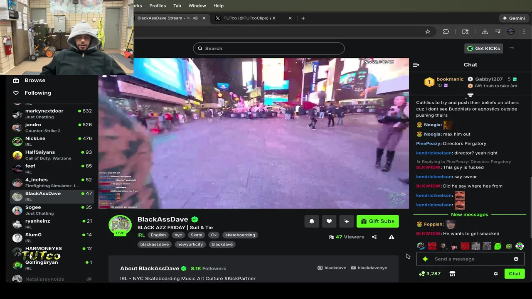Click the 3,287 channel points balance
The image size is (532, 299).
(429, 274)
